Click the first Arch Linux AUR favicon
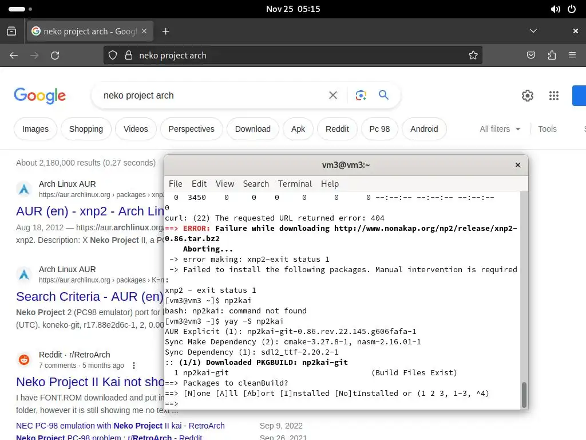The image size is (586, 440). coord(24,189)
